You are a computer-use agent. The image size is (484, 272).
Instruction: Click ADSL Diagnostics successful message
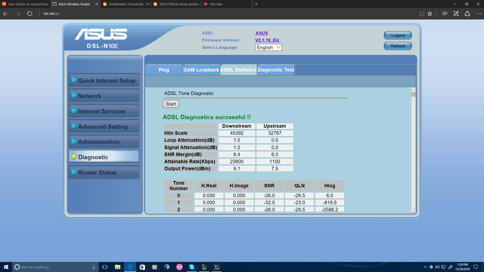tap(207, 117)
